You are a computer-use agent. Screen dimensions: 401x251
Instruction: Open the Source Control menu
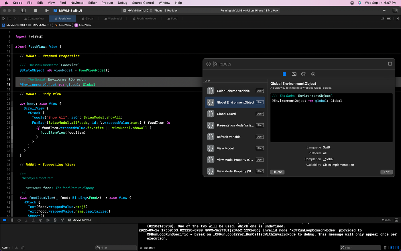click(x=143, y=3)
